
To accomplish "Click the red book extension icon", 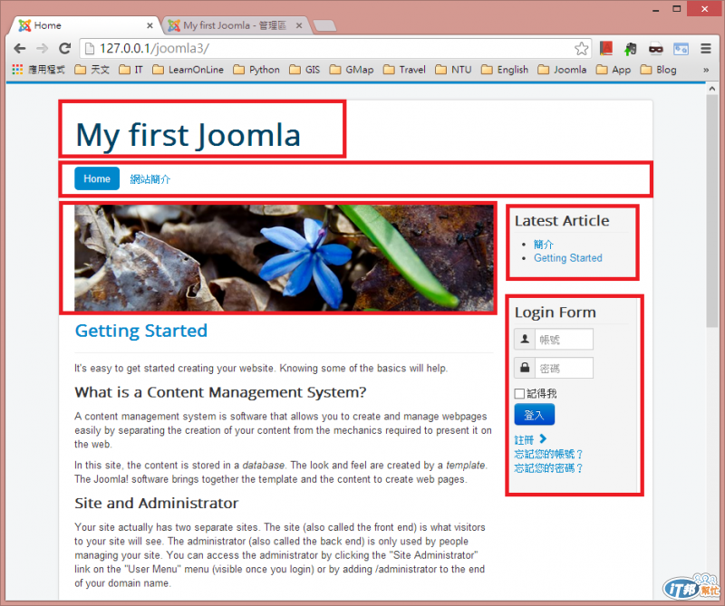I will point(606,48).
